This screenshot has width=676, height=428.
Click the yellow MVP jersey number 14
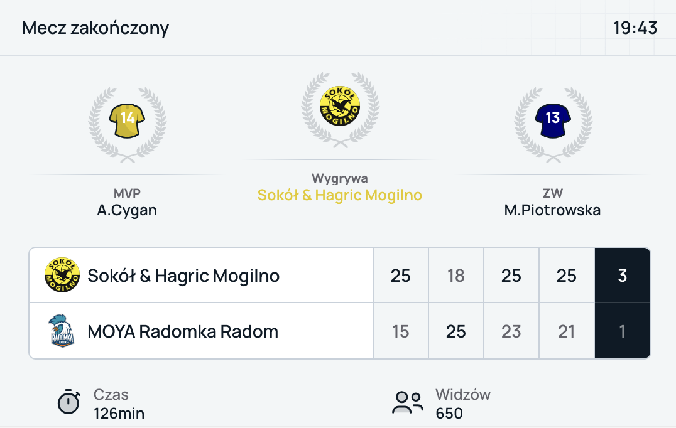point(127,118)
